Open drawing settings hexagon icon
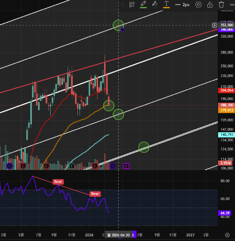 [198, 5]
